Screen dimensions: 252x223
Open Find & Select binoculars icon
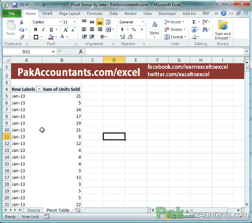205,29
